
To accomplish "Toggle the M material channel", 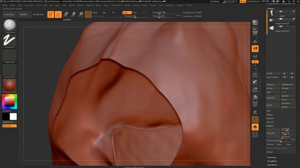I will click(113, 13).
